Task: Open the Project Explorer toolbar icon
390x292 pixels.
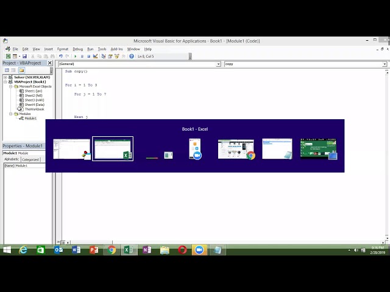Action: tap(104, 57)
